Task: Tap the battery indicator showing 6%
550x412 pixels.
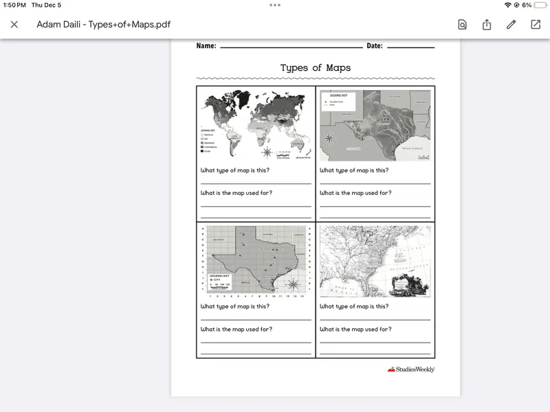Action: (x=528, y=5)
